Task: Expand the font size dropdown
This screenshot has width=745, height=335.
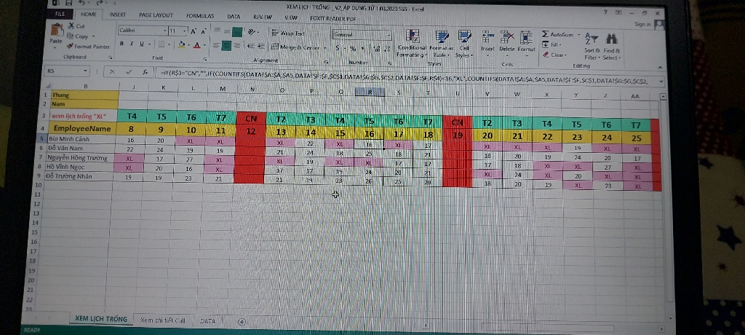Action: (x=183, y=31)
